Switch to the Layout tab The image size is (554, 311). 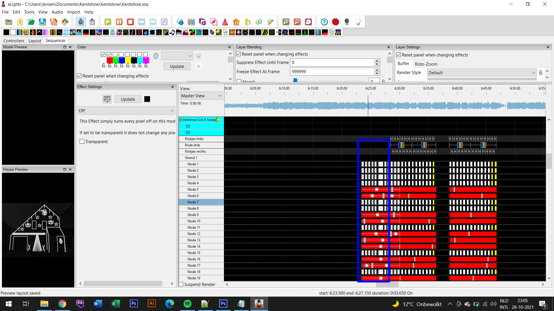pyautogui.click(x=35, y=41)
